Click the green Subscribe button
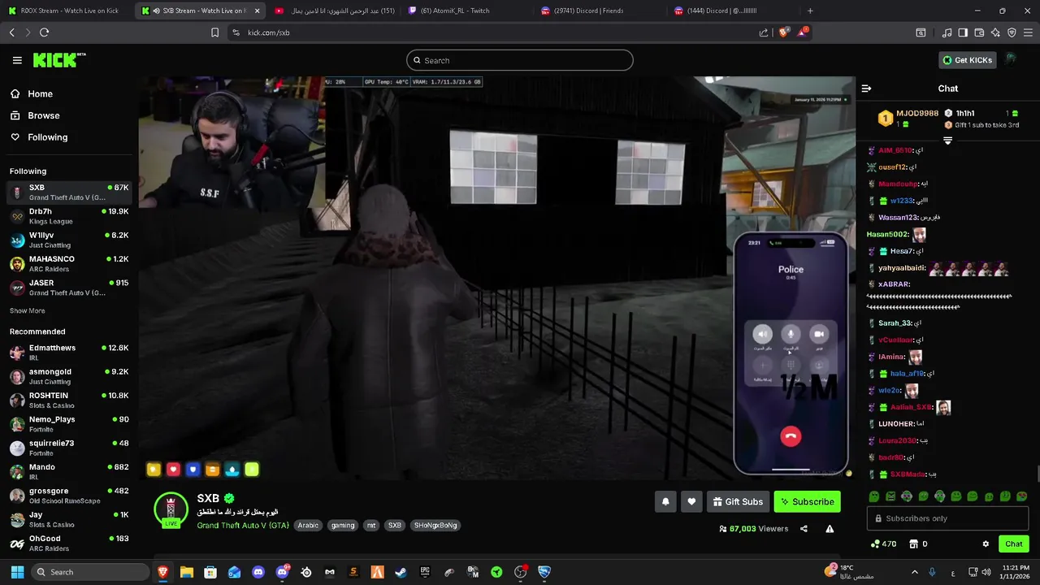The image size is (1040, 585). point(807,502)
